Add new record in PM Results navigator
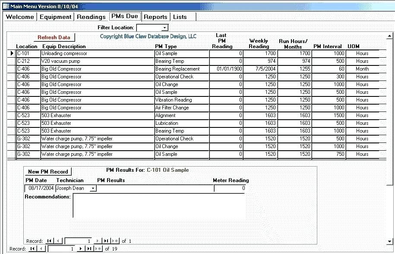 click(115, 241)
